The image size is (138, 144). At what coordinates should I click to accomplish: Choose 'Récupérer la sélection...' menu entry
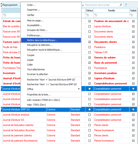click(51, 45)
